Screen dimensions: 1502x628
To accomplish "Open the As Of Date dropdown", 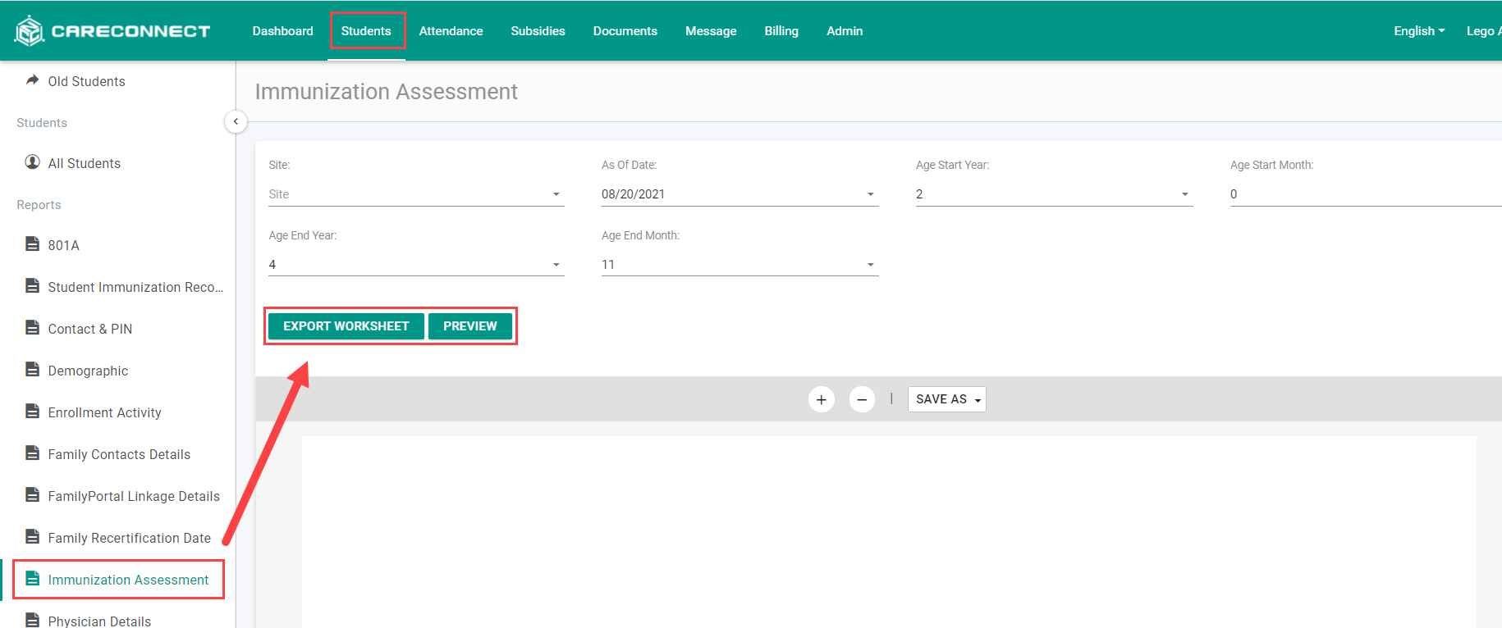I will [740, 194].
